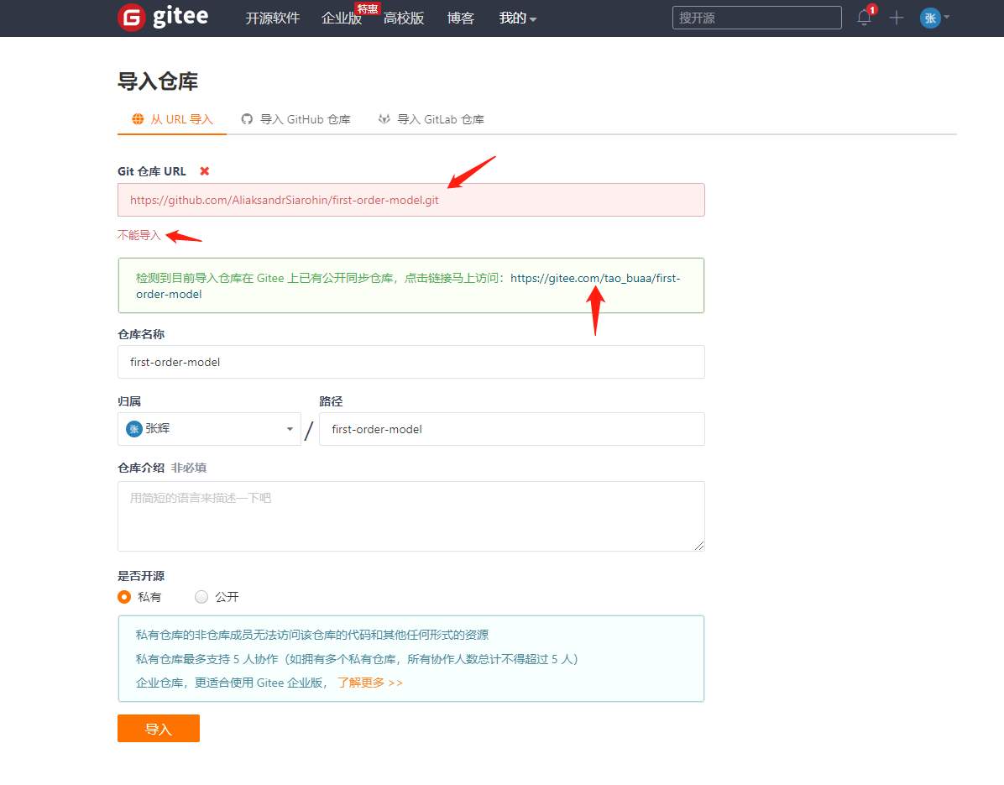The width and height of the screenshot is (1004, 785).
Task: Select the 私有 radio button
Action: pyautogui.click(x=124, y=597)
